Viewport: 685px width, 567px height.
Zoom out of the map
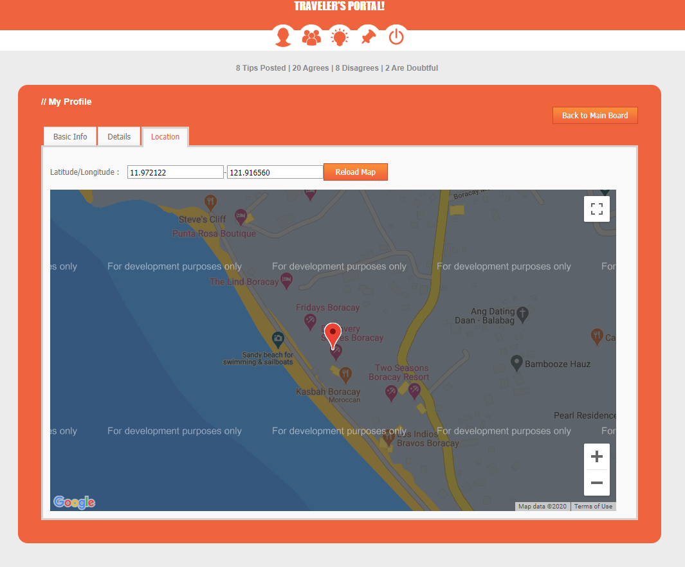597,483
